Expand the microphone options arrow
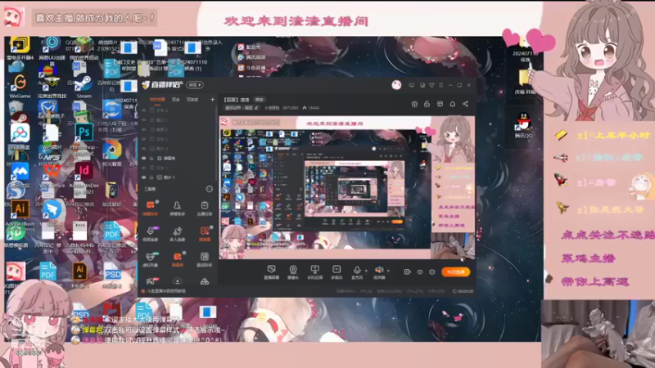 tap(366, 271)
